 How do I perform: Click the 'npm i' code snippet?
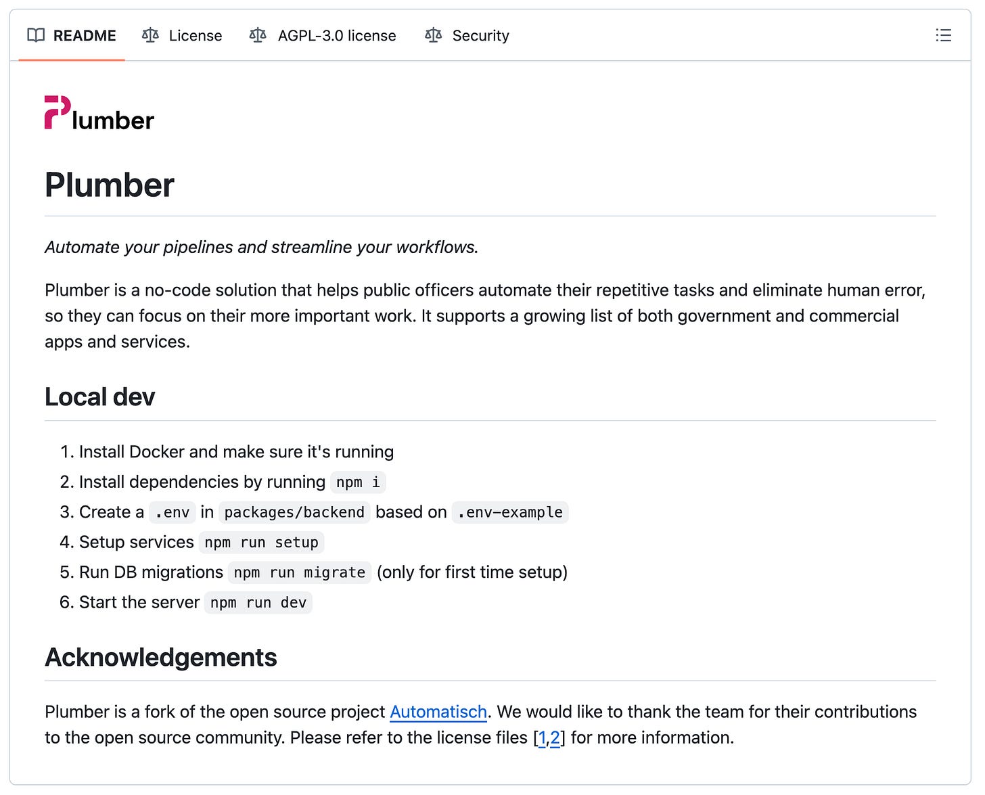click(x=358, y=482)
